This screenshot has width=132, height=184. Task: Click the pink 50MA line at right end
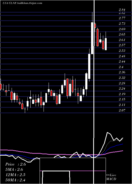tap(122, 151)
